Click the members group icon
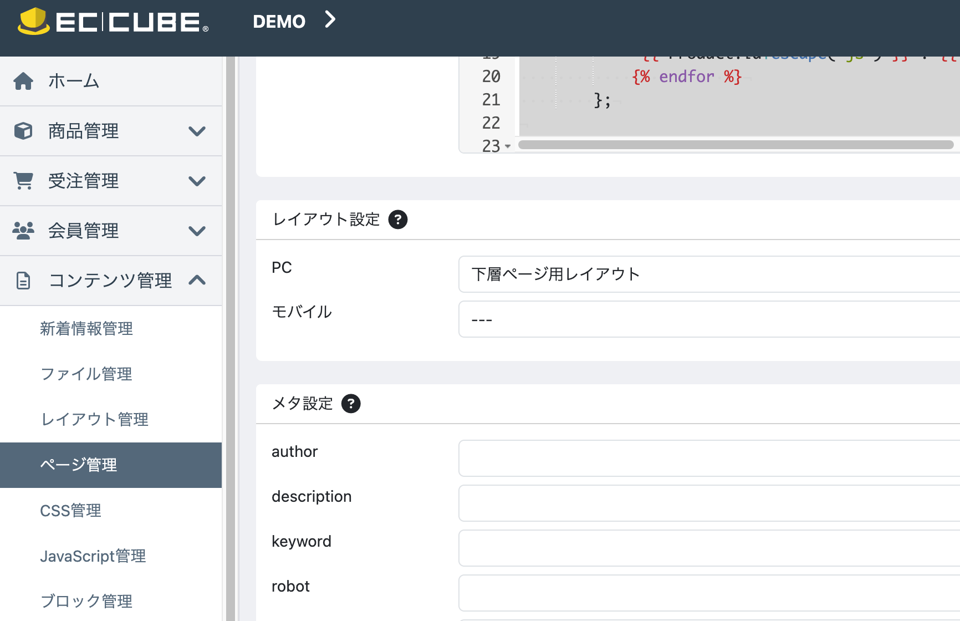The image size is (960, 621). (23, 231)
